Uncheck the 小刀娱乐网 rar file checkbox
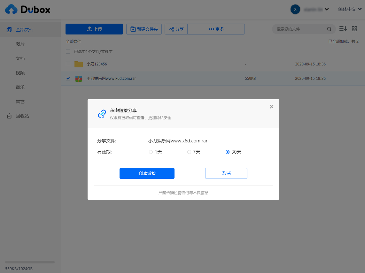365x273 pixels. (x=68, y=78)
